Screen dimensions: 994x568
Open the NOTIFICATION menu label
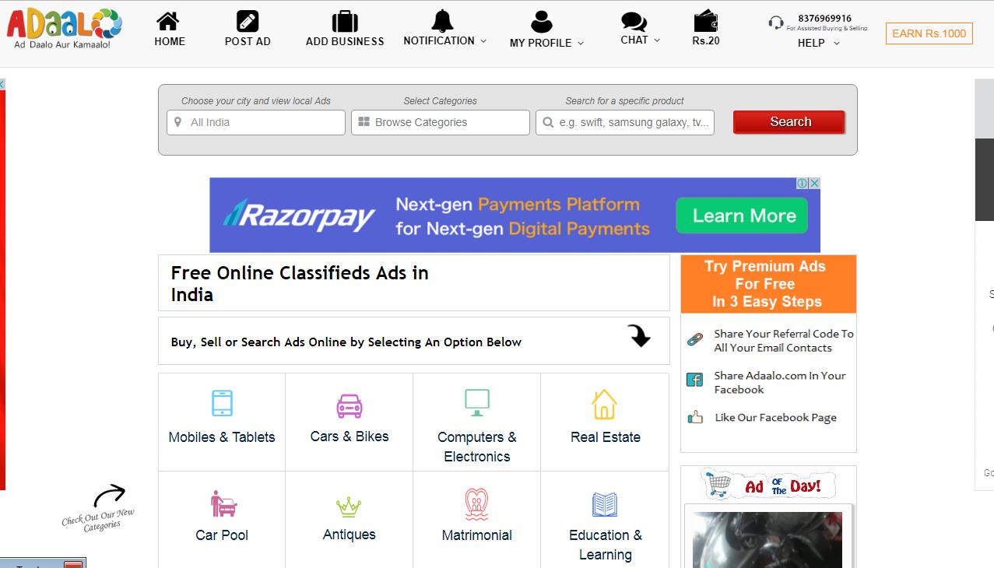439,40
